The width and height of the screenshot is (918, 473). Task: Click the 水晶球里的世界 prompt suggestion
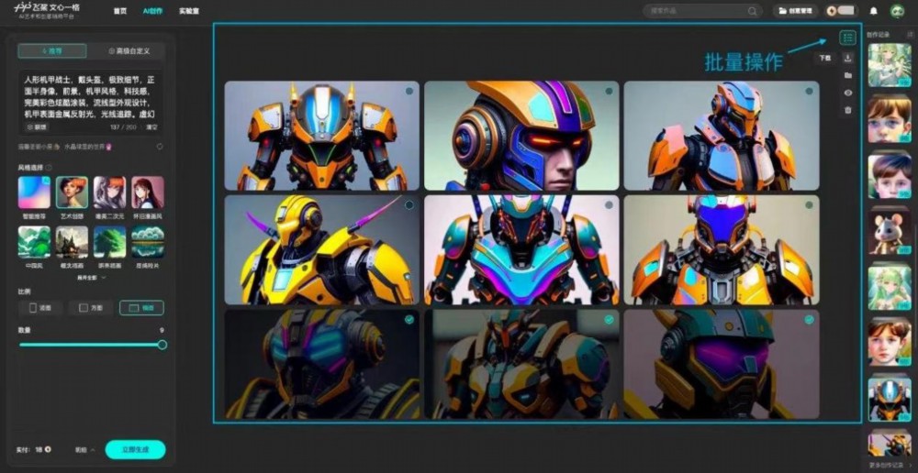pyautogui.click(x=88, y=147)
